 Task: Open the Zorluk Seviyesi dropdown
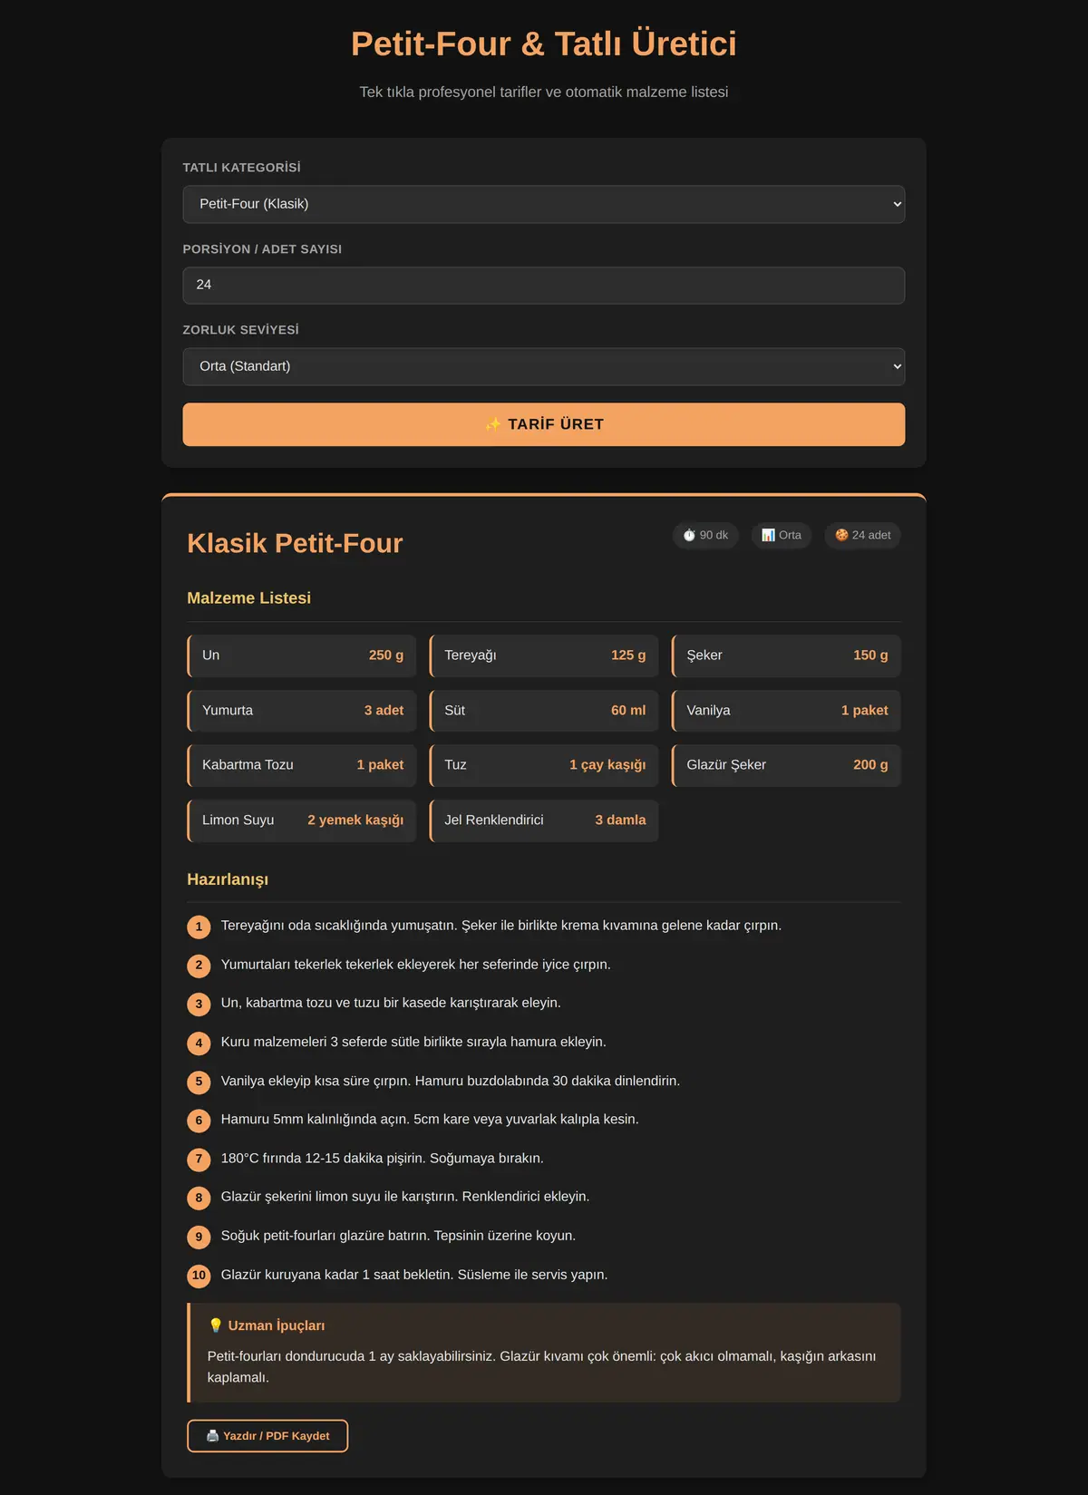tap(544, 366)
